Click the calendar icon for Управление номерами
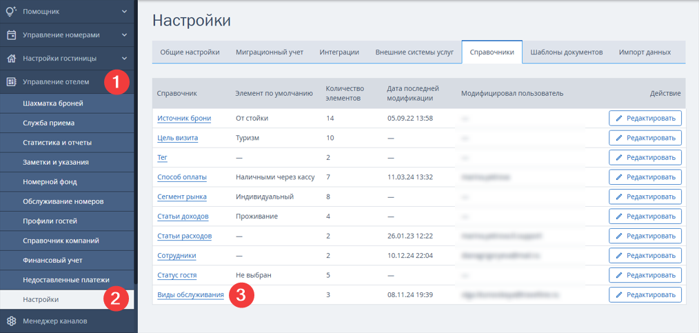The width and height of the screenshot is (699, 333). (12, 34)
